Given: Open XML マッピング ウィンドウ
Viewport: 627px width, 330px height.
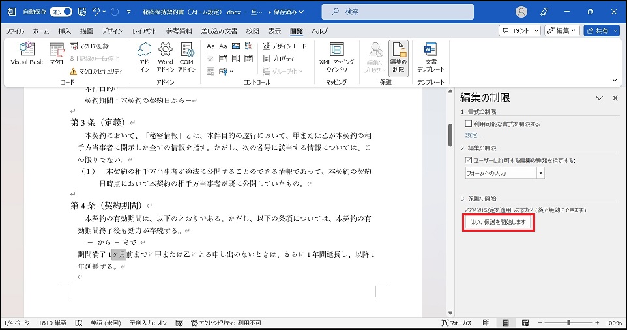Looking at the screenshot, I should pos(336,57).
